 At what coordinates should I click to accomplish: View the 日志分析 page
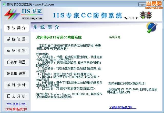pyautogui.click(x=16, y=96)
